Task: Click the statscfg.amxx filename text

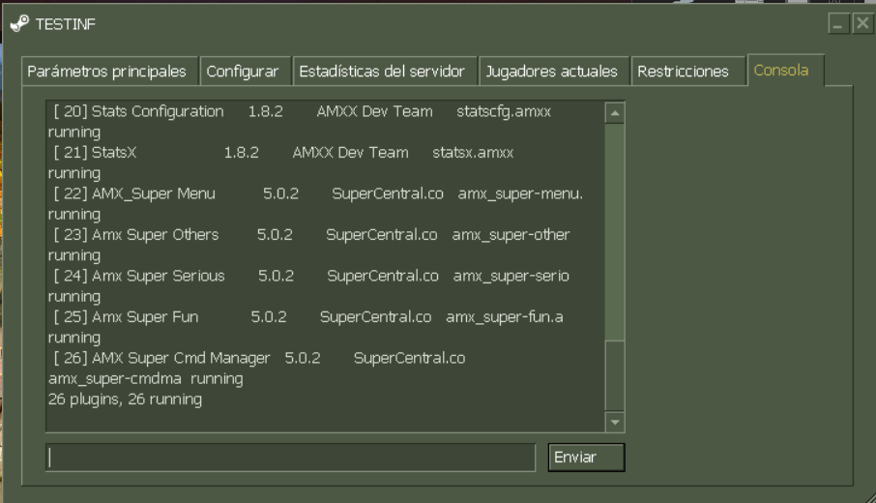Action: (504, 111)
